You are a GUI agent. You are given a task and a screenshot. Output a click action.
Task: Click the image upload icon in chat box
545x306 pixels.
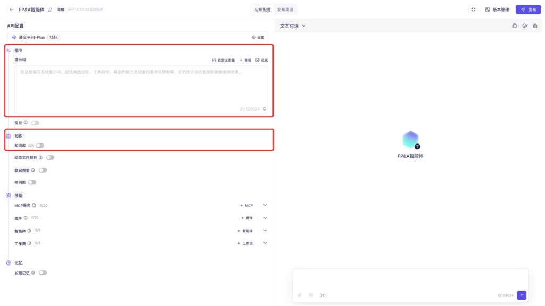point(311,295)
